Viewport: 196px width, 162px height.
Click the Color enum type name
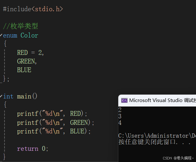pyautogui.click(x=29, y=35)
